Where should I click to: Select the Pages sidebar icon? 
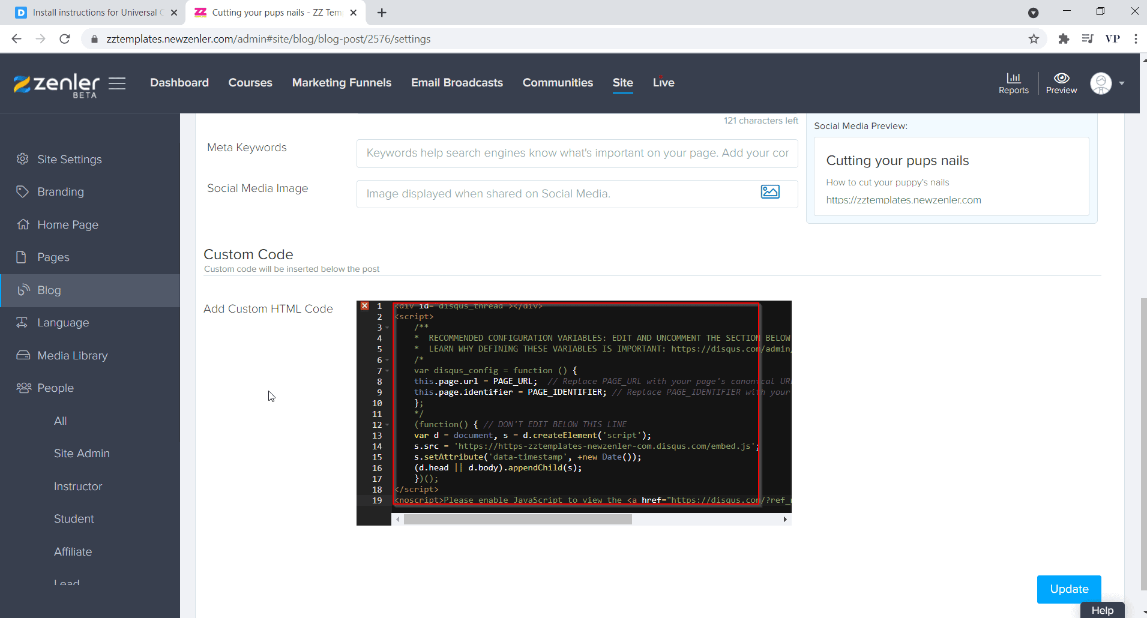[x=23, y=257]
